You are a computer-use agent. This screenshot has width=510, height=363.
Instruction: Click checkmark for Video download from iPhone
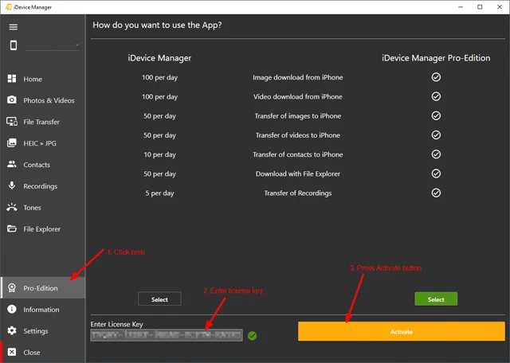[436, 96]
